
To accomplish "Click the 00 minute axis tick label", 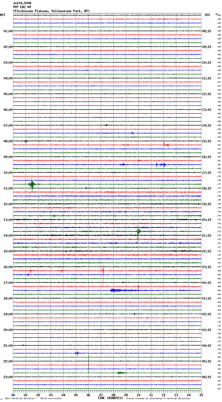I will [x=13, y=395].
